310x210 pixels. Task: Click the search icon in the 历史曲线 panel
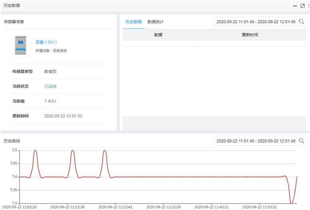[302, 141]
